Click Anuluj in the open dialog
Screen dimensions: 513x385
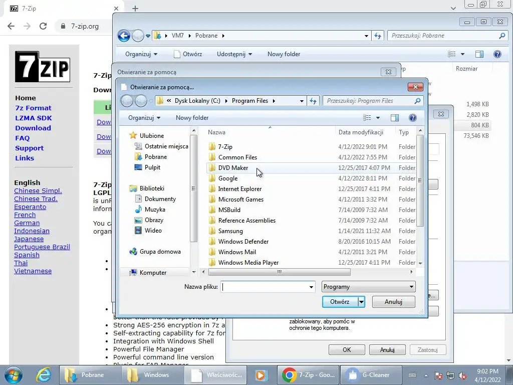(x=394, y=302)
